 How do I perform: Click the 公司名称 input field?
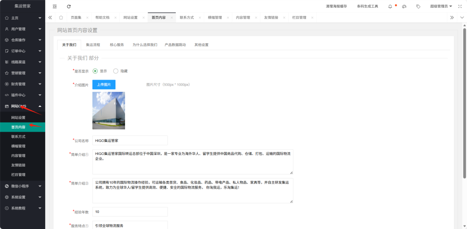pos(130,141)
